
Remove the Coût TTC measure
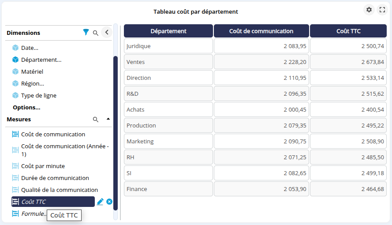point(109,202)
